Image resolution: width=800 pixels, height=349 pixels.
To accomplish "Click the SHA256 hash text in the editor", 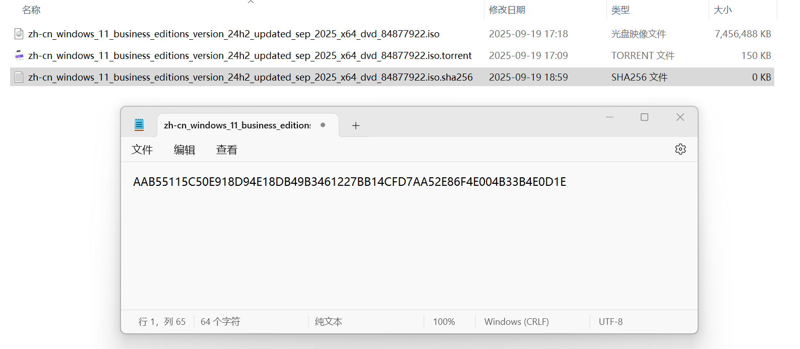I will pyautogui.click(x=349, y=182).
